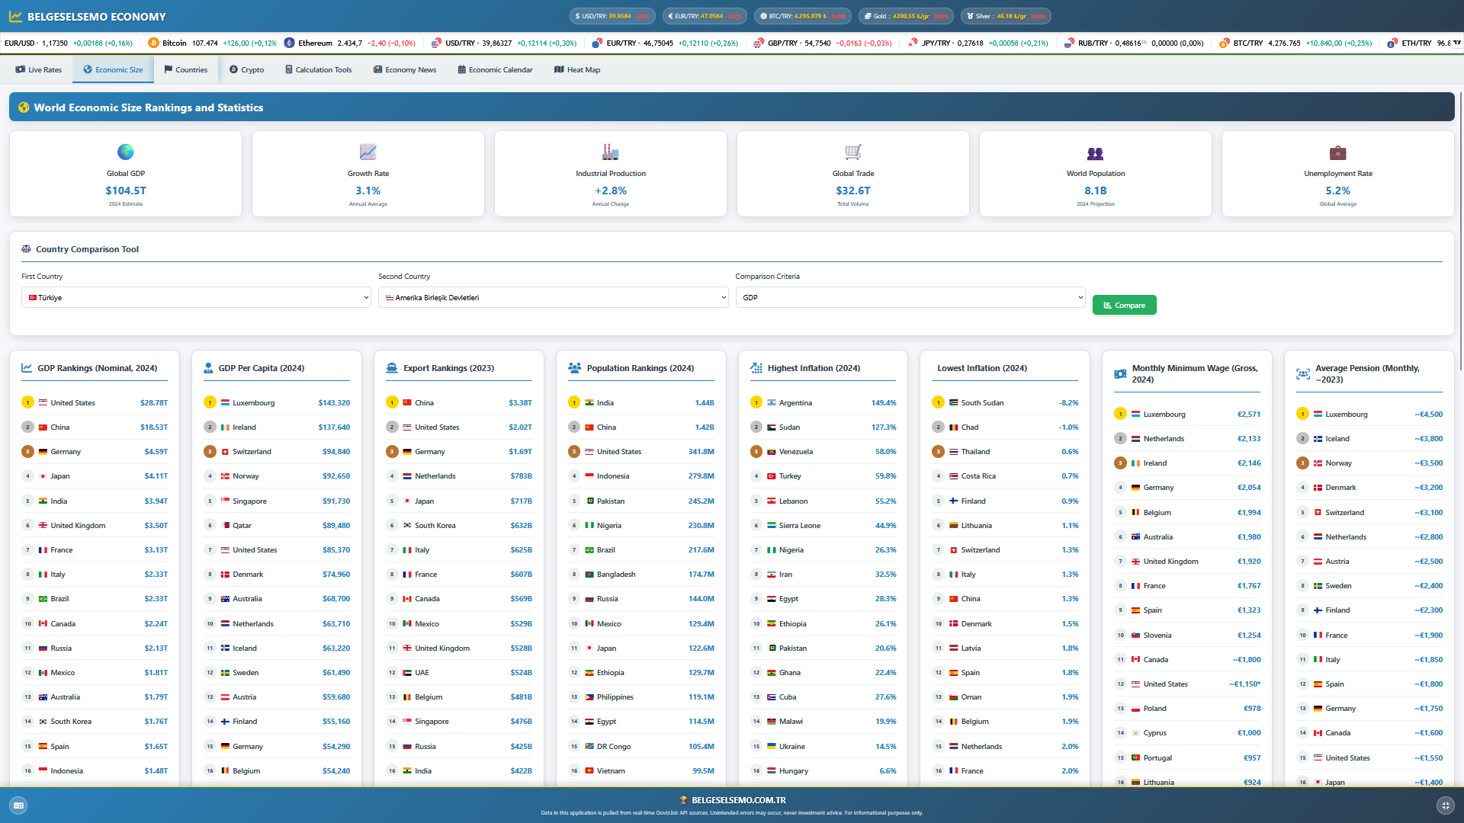
Task: Switch to the Live Rates tab
Action: point(39,70)
